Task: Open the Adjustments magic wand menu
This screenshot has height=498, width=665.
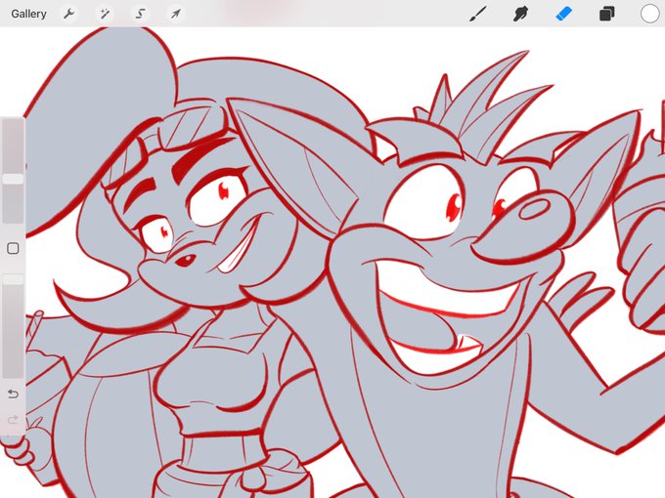Action: [105, 14]
